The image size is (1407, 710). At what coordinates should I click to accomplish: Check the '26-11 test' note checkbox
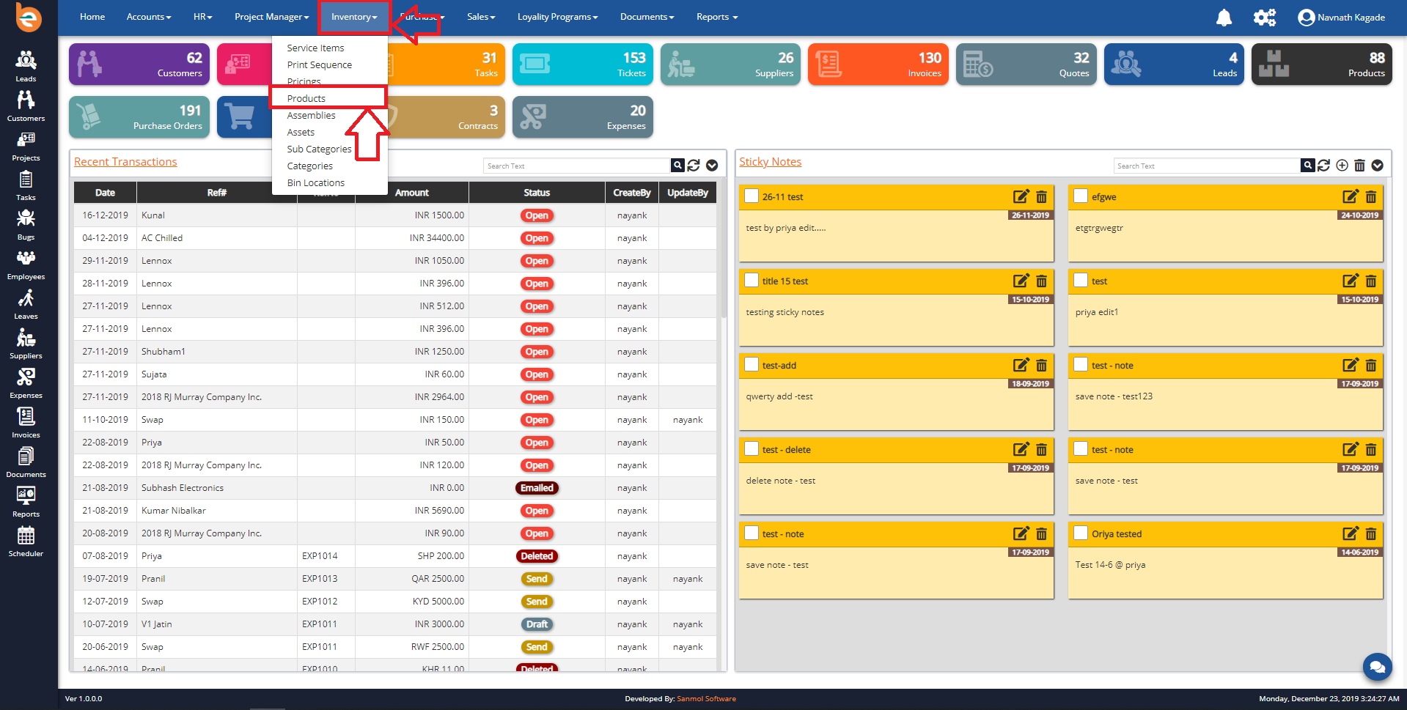752,196
